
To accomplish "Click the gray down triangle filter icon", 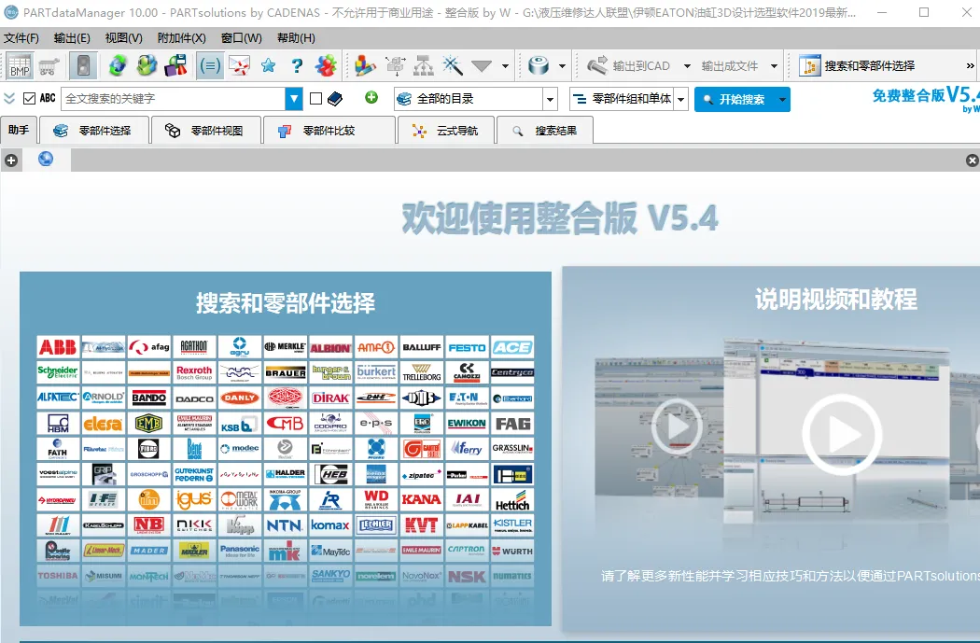I will pyautogui.click(x=482, y=65).
